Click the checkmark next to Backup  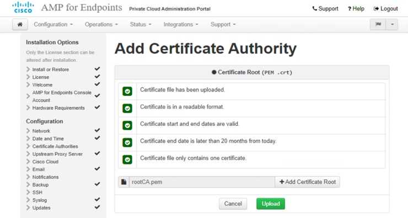97,184
